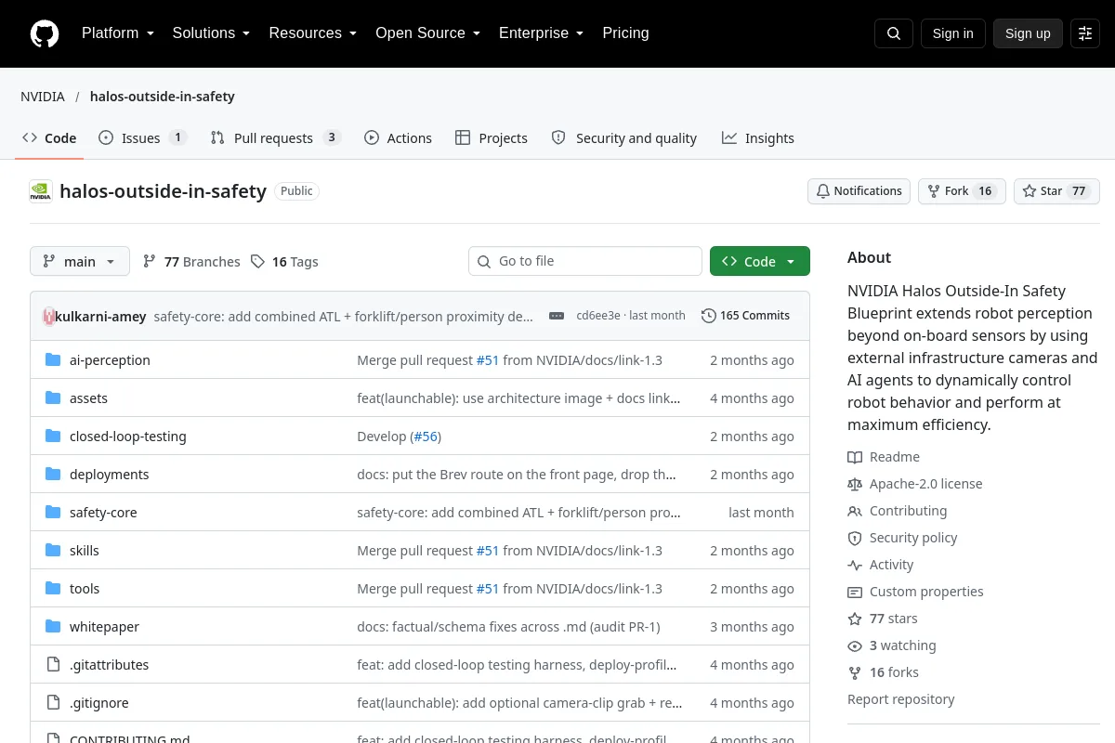Viewport: 1115px width, 743px height.
Task: Click the Sign up button
Action: [1028, 33]
